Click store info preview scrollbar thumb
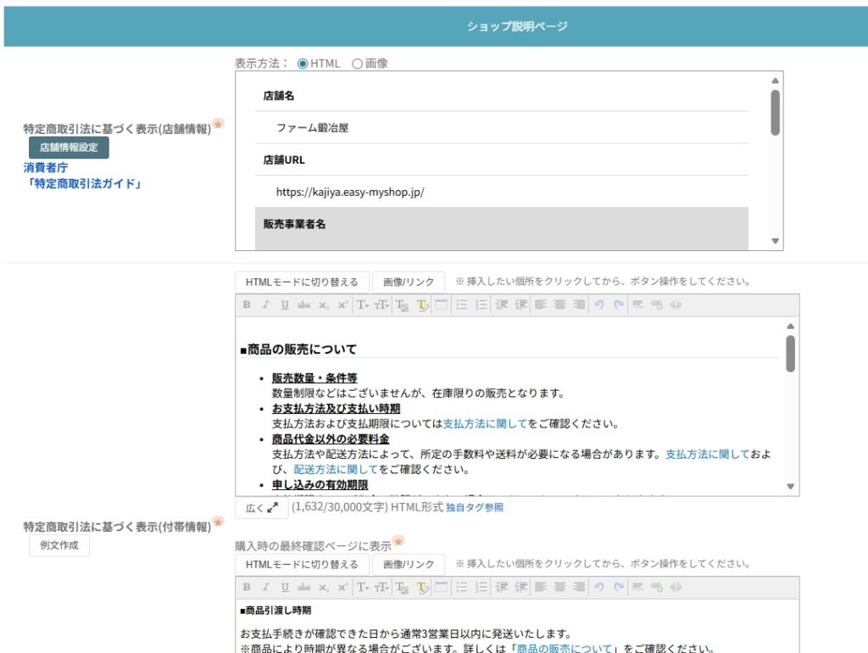868x653 pixels. (x=775, y=112)
